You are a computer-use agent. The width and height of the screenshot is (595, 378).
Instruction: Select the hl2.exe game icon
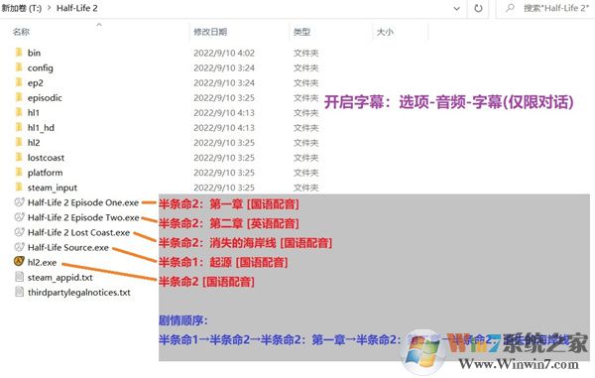click(19, 262)
